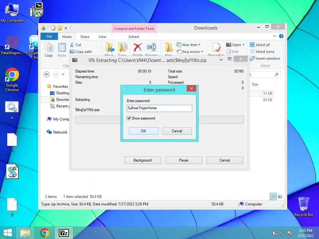Image resolution: width=319 pixels, height=239 pixels.
Task: Confirm the password with OK
Action: (143, 131)
